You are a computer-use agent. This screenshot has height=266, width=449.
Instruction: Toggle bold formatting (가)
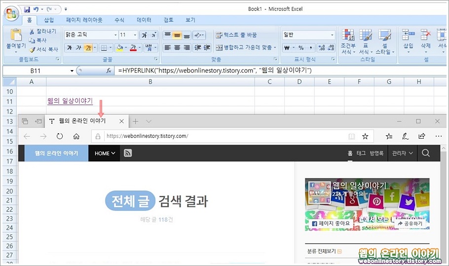coord(69,47)
